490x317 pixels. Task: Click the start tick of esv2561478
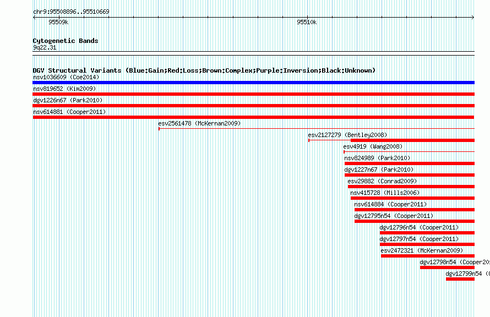coord(159,128)
